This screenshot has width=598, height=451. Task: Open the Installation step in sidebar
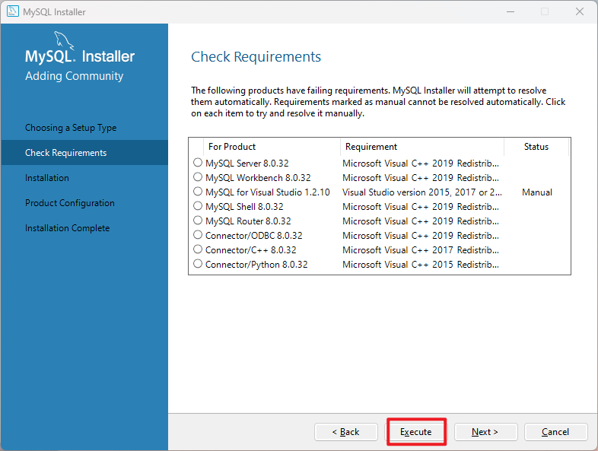pos(47,178)
